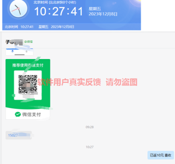Viewport: 175px width, 164px height.
Task: Click the 微信支付 text label under the QR
Action: [31, 114]
